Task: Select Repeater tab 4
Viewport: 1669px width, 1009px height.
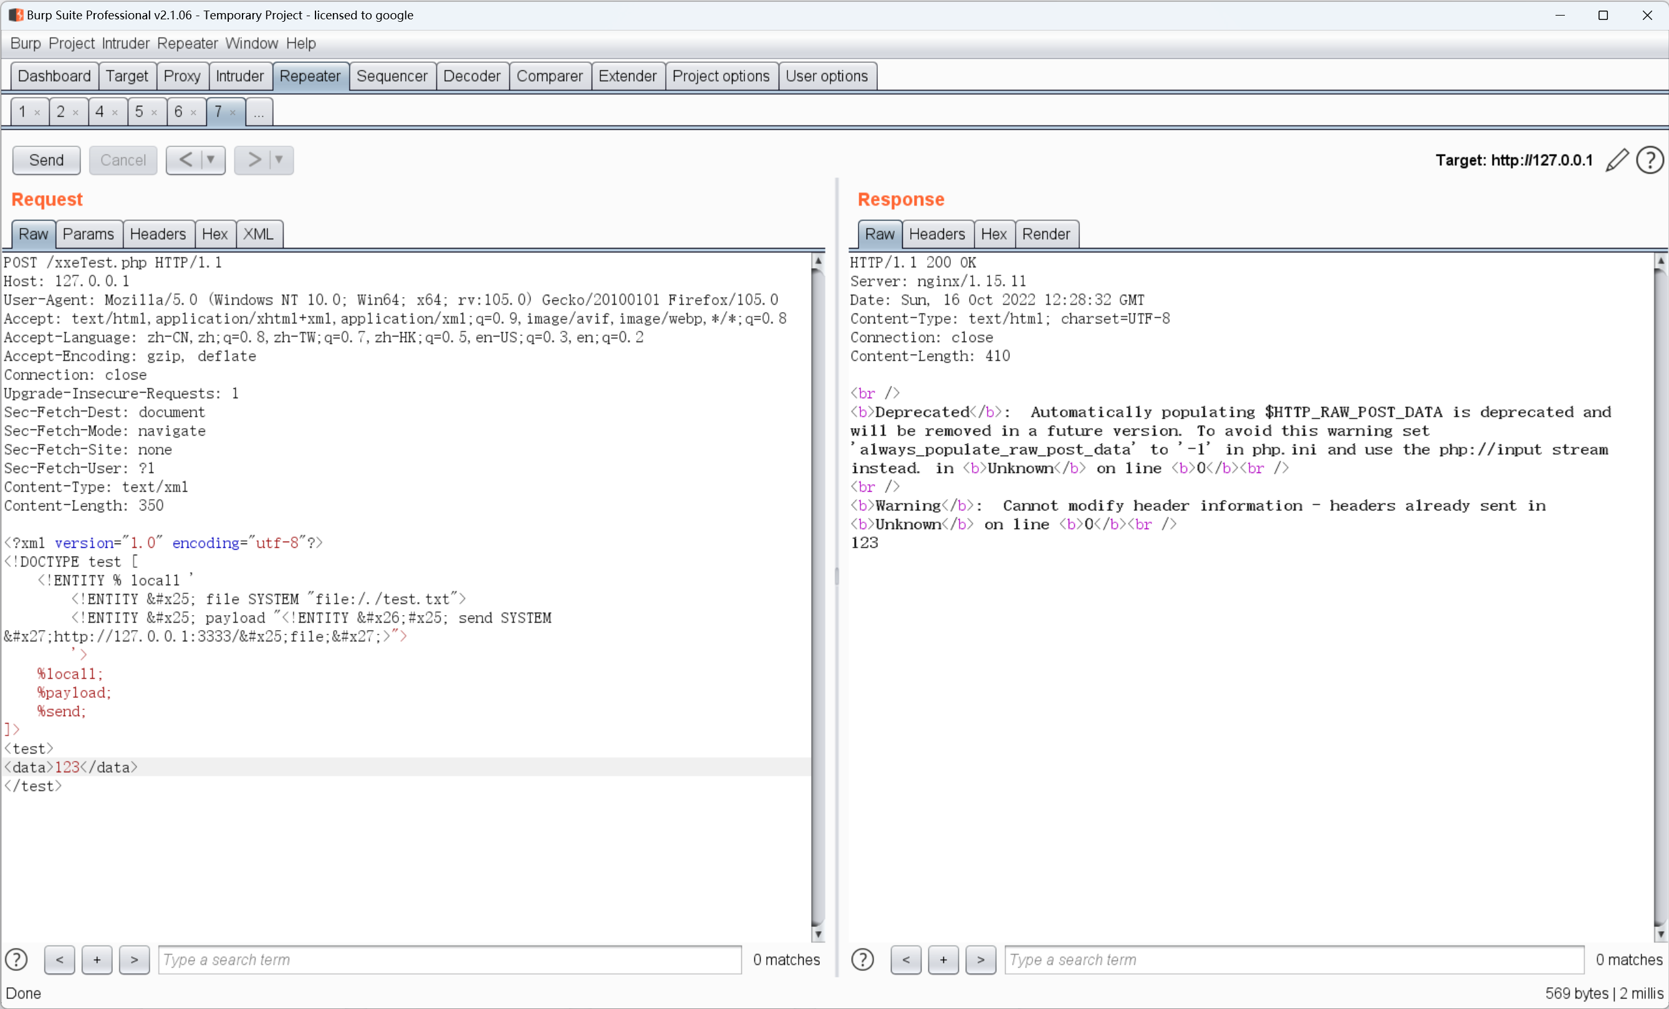Action: pyautogui.click(x=100, y=112)
